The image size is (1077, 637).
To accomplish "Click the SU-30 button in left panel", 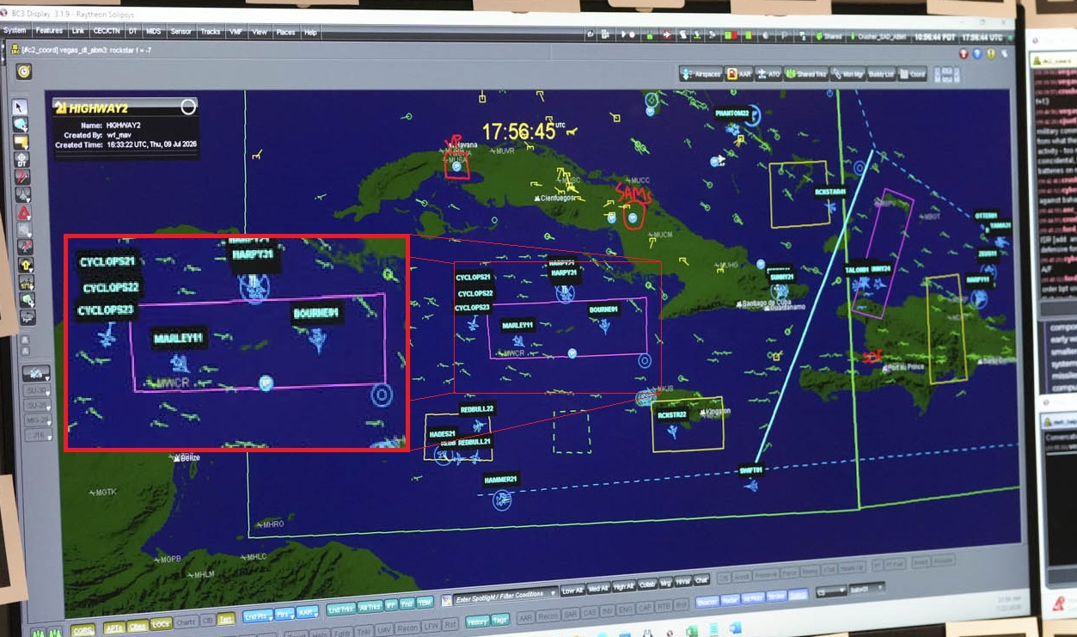I will click(36, 390).
